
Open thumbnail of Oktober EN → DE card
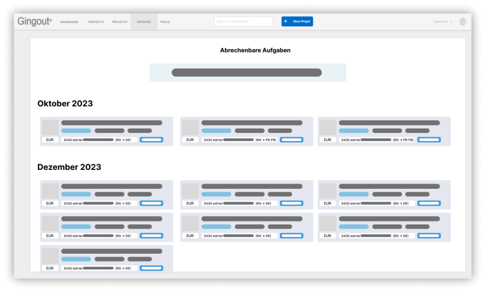tap(50, 127)
